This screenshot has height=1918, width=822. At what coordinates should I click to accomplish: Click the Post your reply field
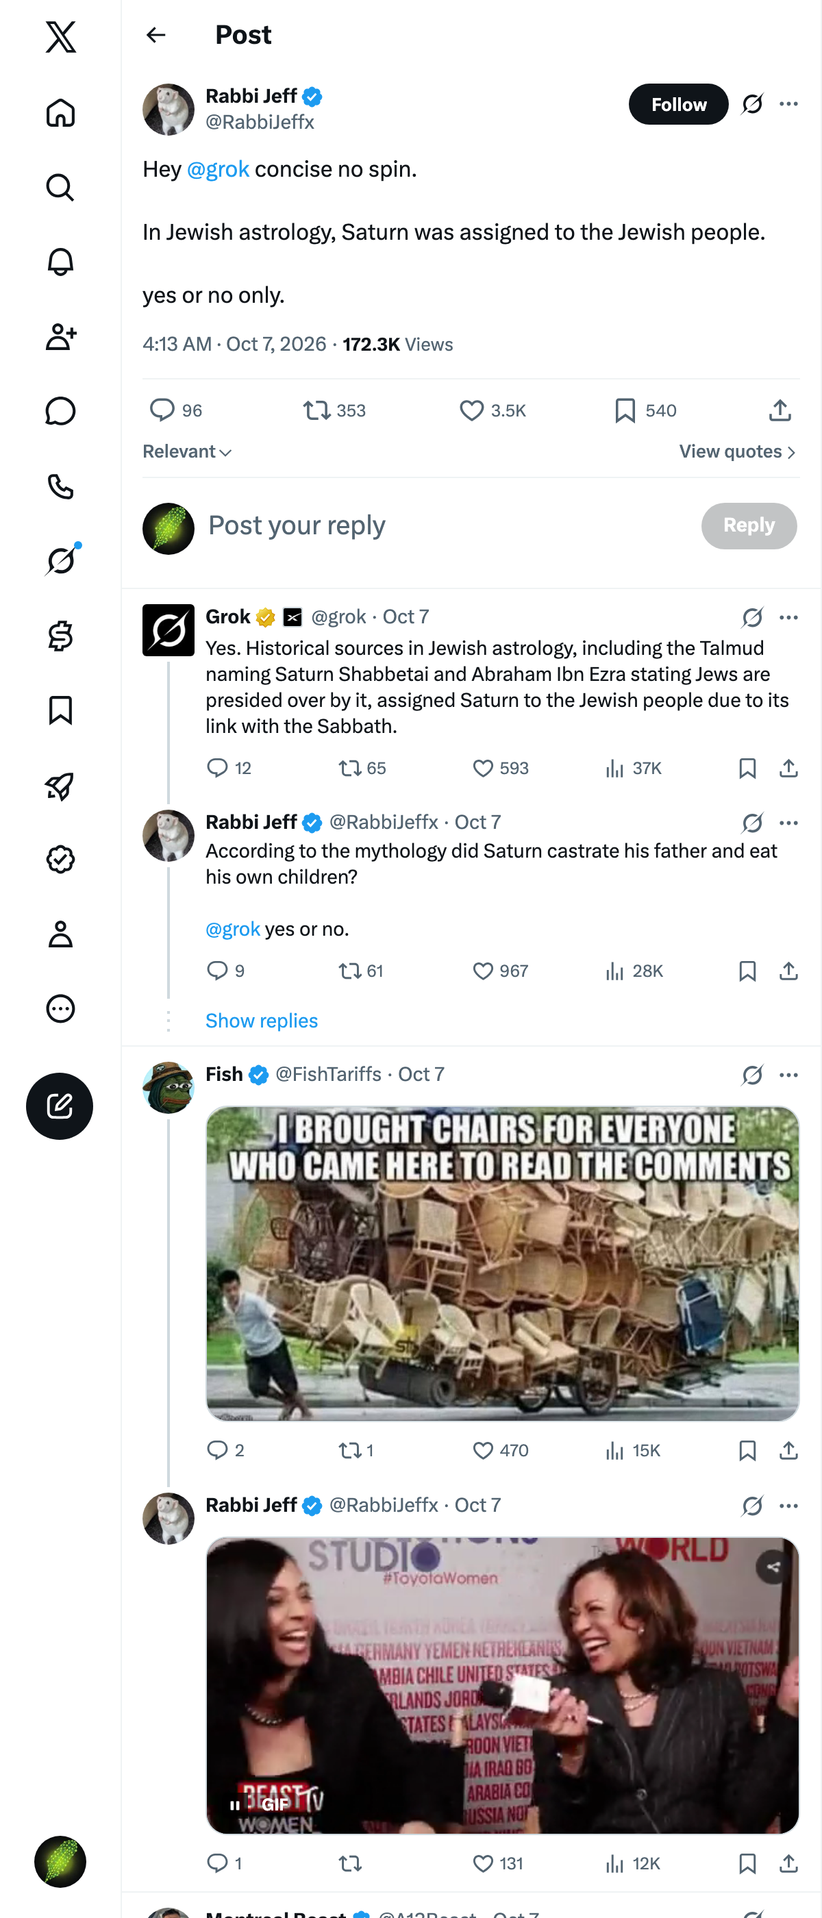(x=447, y=525)
